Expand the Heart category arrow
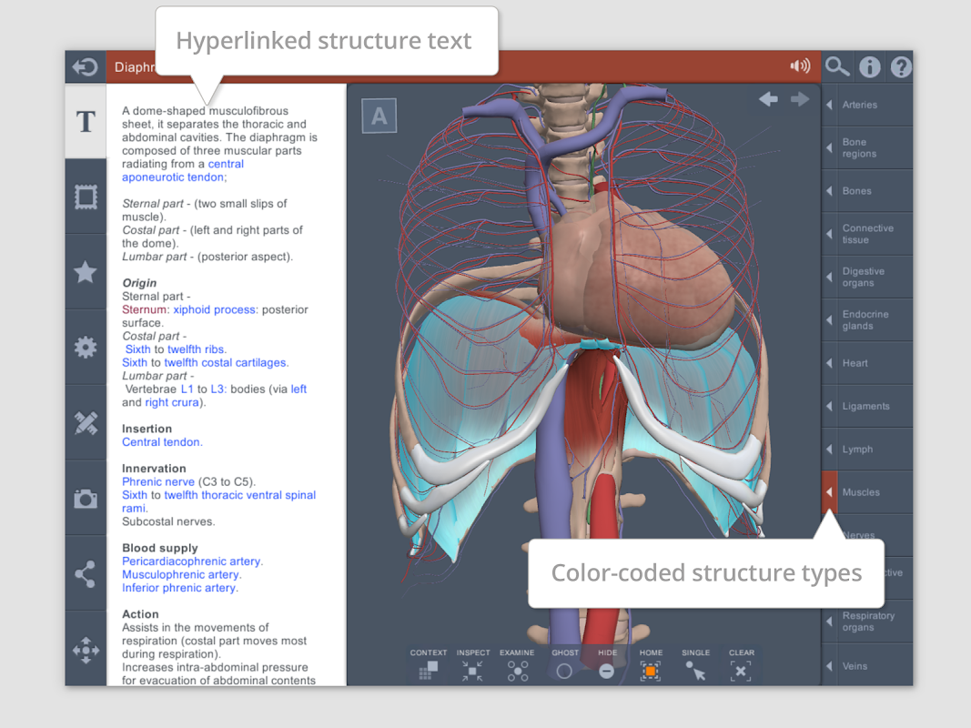Image resolution: width=971 pixels, height=728 pixels. coord(829,363)
